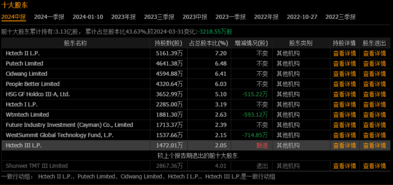Click the 十大股东 section title

[15, 5]
